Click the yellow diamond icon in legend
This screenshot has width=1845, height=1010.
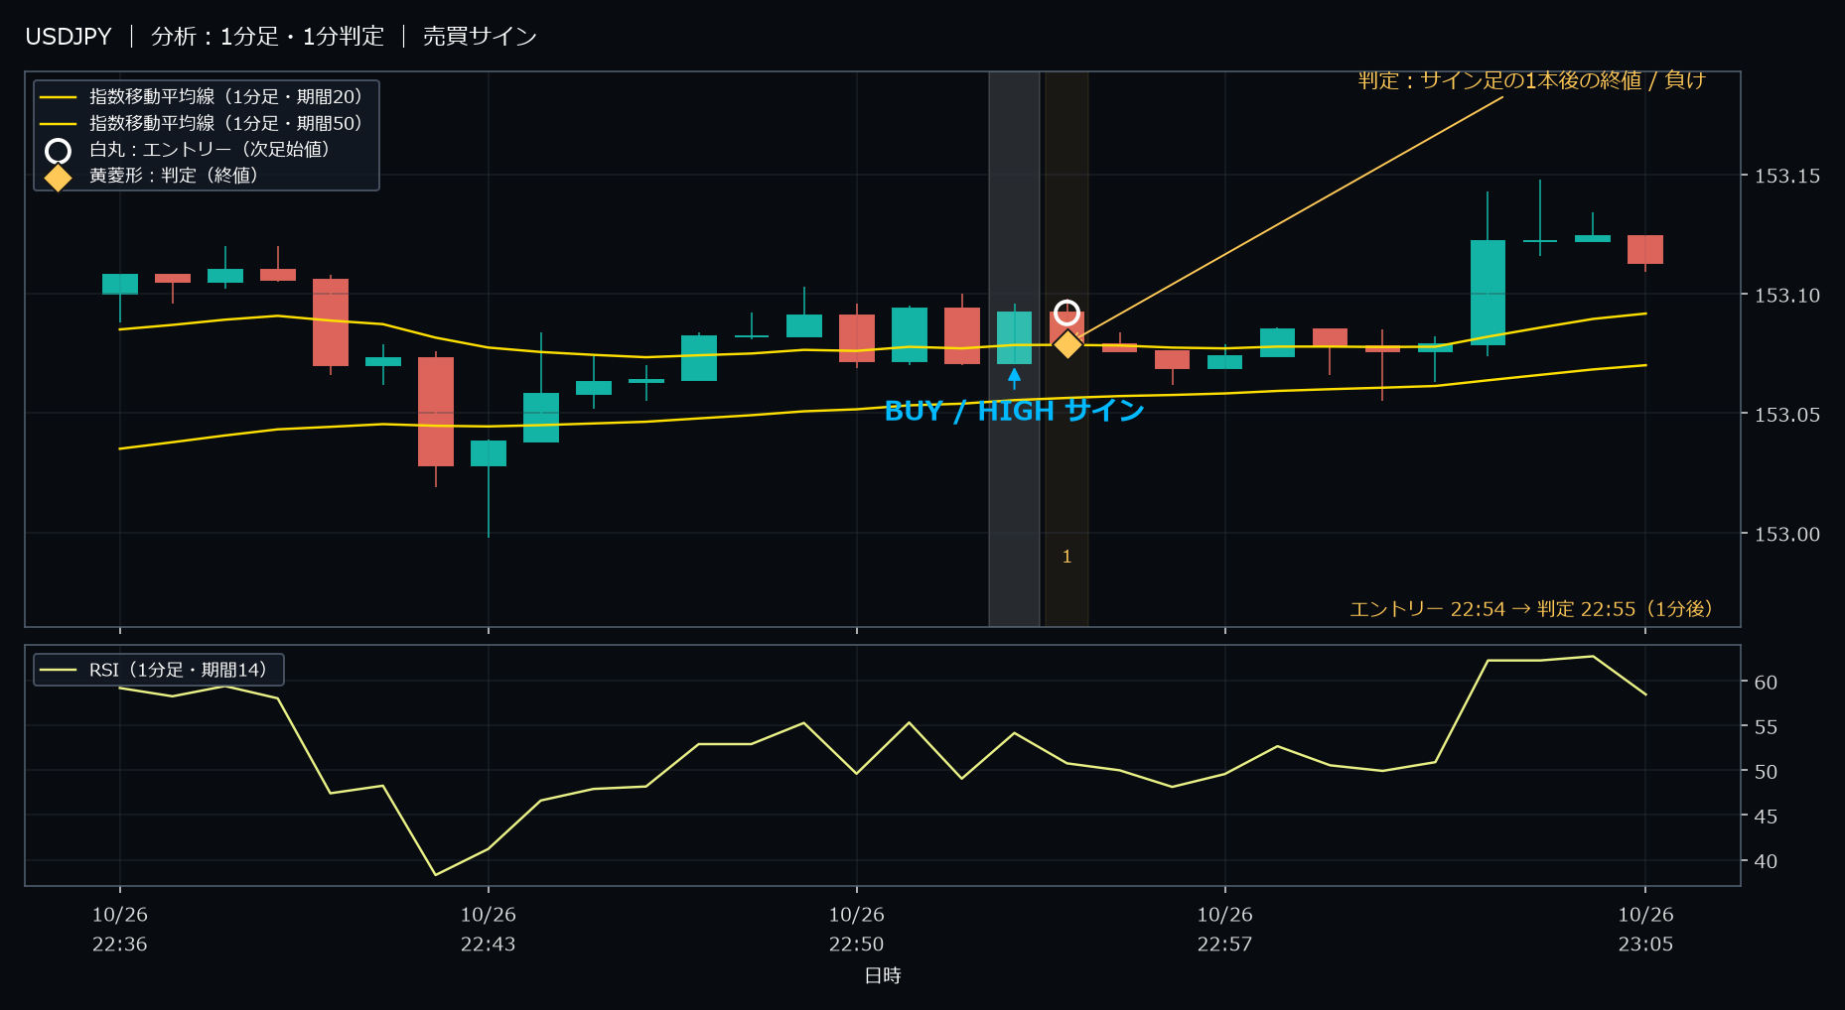[59, 178]
